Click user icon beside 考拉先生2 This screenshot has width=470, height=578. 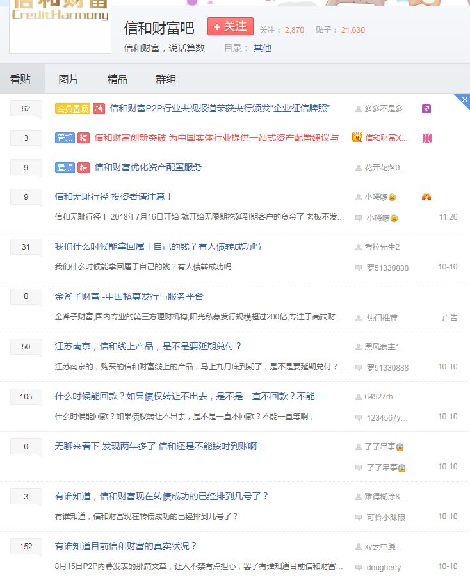(359, 247)
